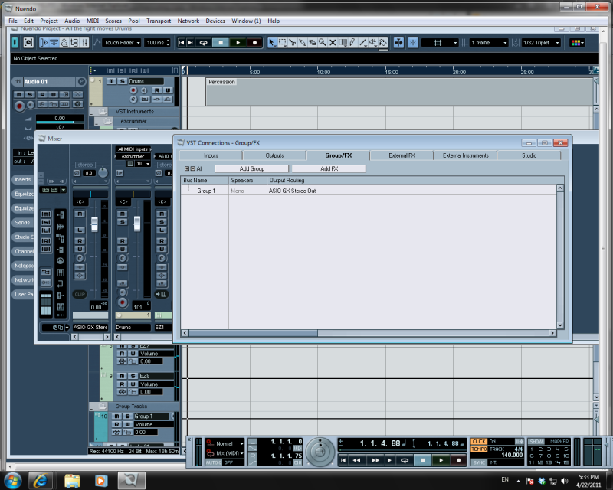Image resolution: width=613 pixels, height=490 pixels.
Task: Open the Windows Start menu
Action: point(12,480)
